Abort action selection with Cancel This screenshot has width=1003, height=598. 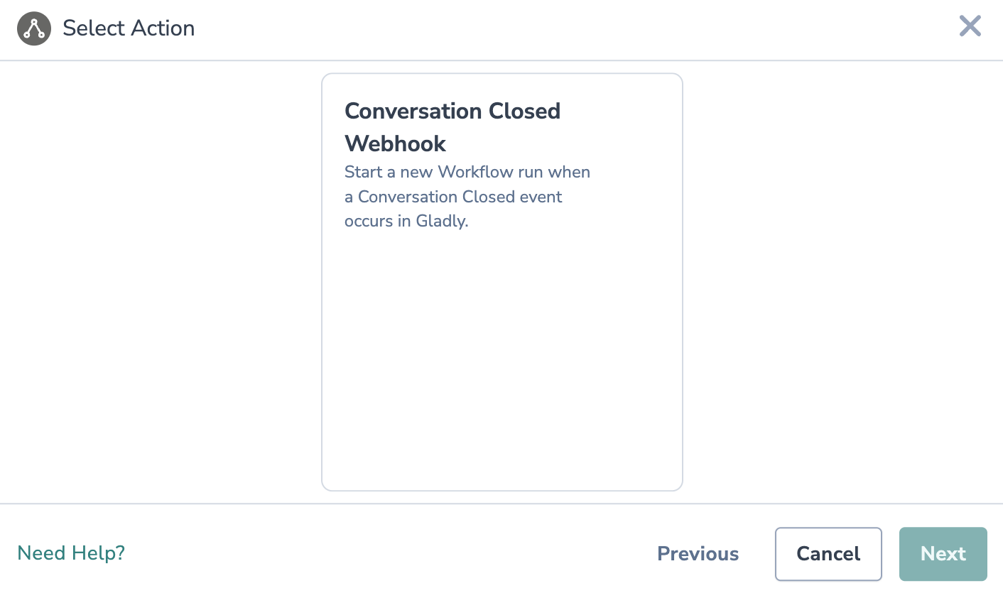coord(828,554)
